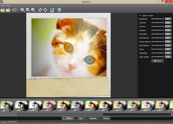Screen dimensions: 173x124
Task: Zoom in with the plus magnifier
Action: [22, 10]
